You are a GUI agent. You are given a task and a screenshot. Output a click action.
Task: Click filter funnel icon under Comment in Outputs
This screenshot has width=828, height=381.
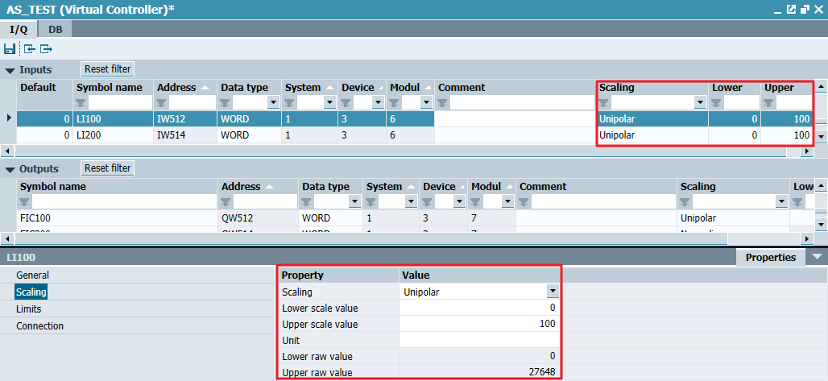pyautogui.click(x=524, y=201)
